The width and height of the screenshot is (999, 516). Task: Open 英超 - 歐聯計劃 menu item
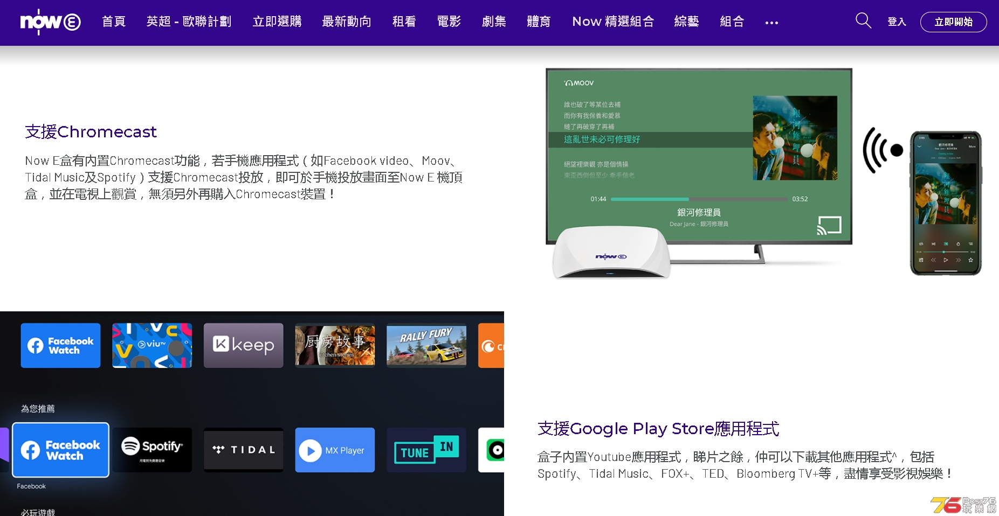(x=189, y=22)
